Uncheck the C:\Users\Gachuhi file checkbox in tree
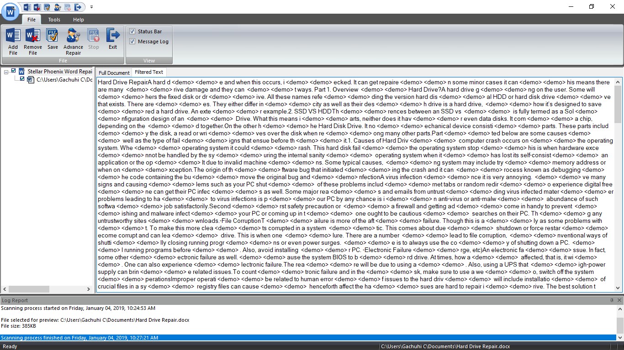The height and width of the screenshot is (350, 624). (x=22, y=79)
